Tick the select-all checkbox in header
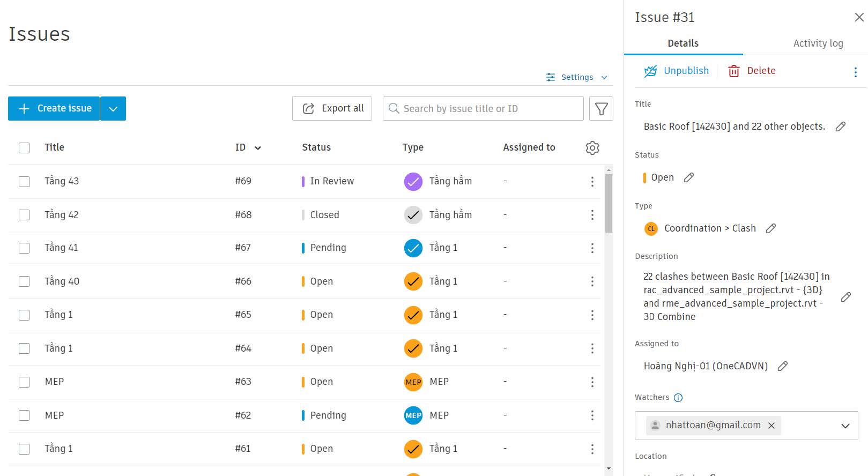 tap(24, 148)
